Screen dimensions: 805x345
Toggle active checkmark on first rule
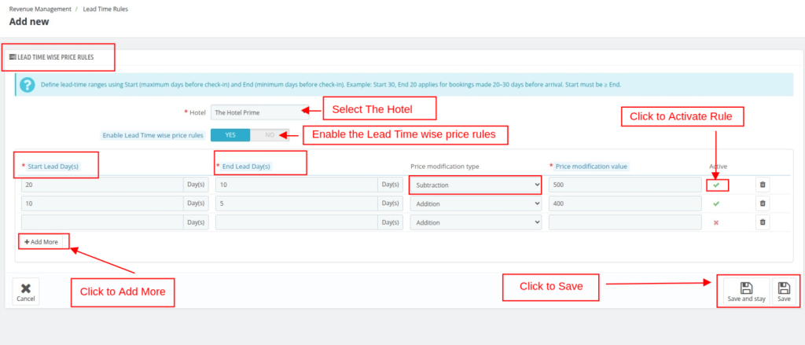[716, 185]
